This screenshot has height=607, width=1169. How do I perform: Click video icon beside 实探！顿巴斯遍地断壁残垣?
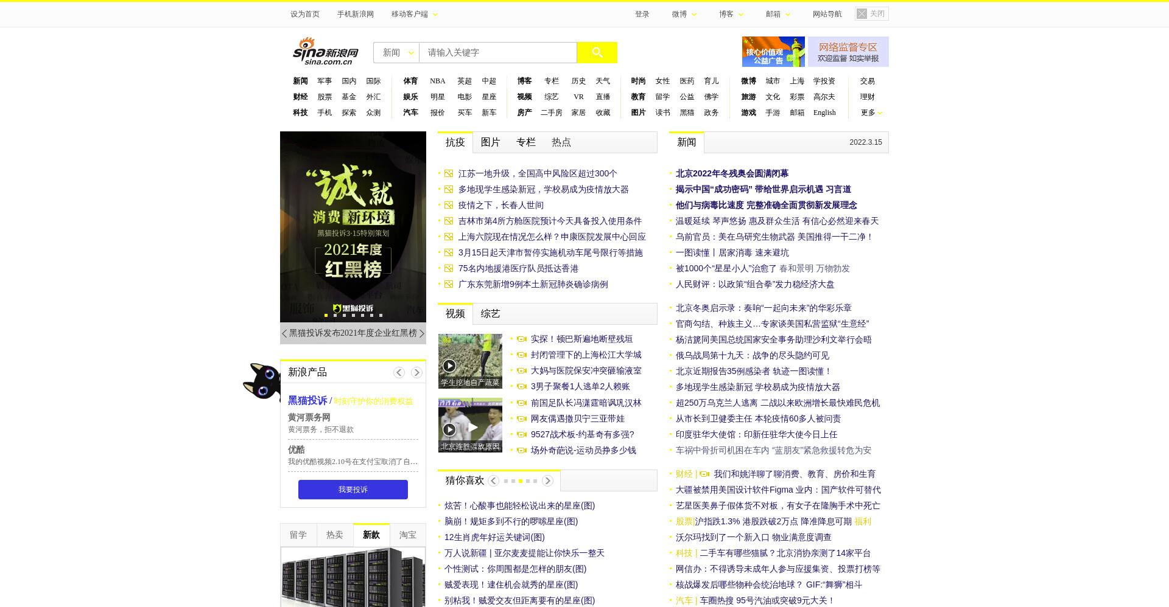(x=522, y=339)
